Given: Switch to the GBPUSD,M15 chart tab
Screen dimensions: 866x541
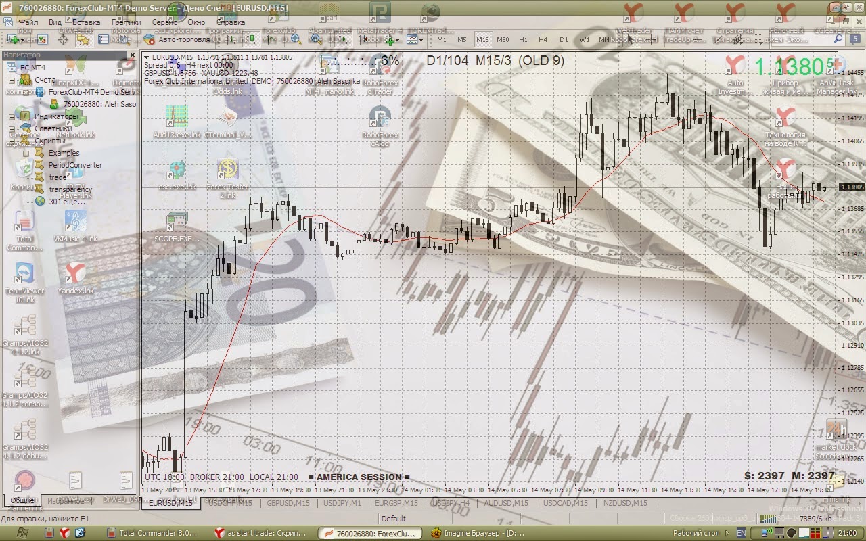Looking at the screenshot, I should click(288, 503).
